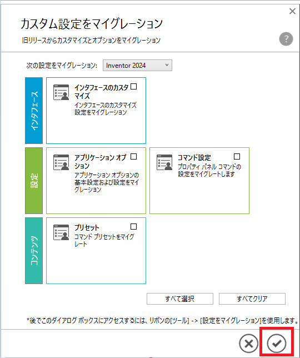The image size is (300, 358).
Task: Click the プリセット settings icon
Action: click(x=61, y=232)
